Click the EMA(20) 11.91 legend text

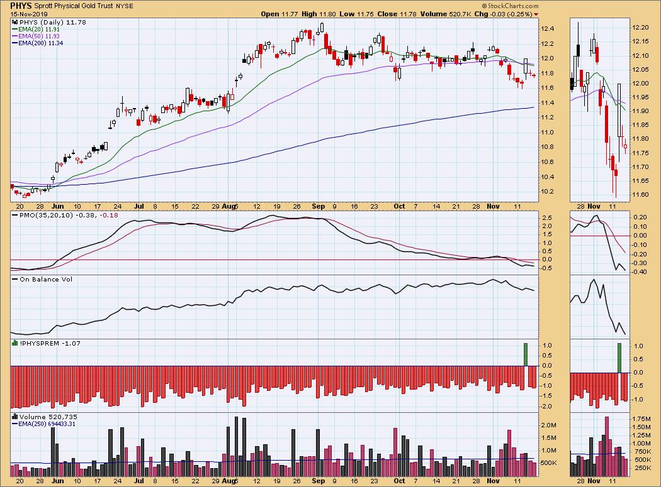tap(39, 30)
